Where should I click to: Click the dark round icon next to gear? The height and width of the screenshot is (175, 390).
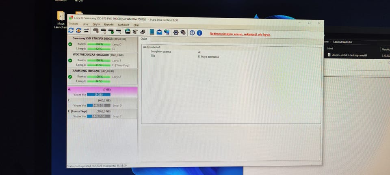pyautogui.click(x=183, y=32)
